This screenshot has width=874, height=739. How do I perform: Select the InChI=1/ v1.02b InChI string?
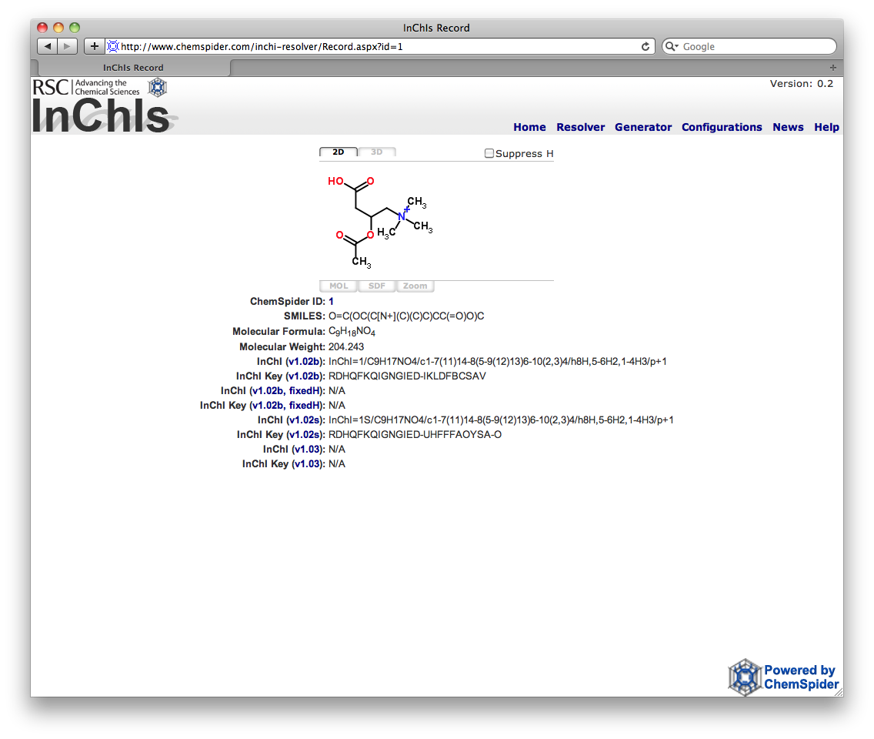(498, 361)
